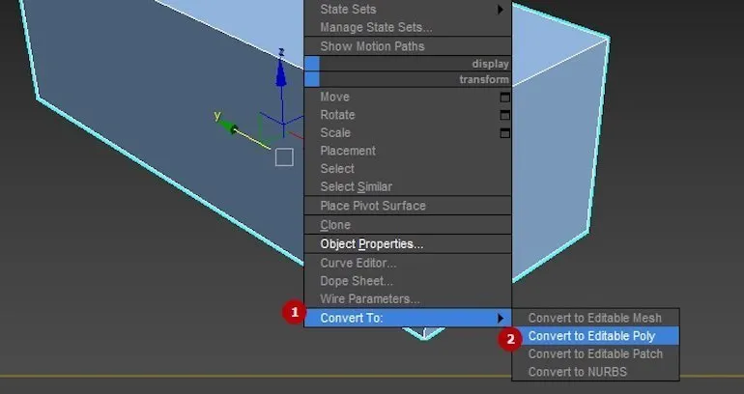Image resolution: width=744 pixels, height=394 pixels.
Task: Open Move settings box icon
Action: [504, 98]
